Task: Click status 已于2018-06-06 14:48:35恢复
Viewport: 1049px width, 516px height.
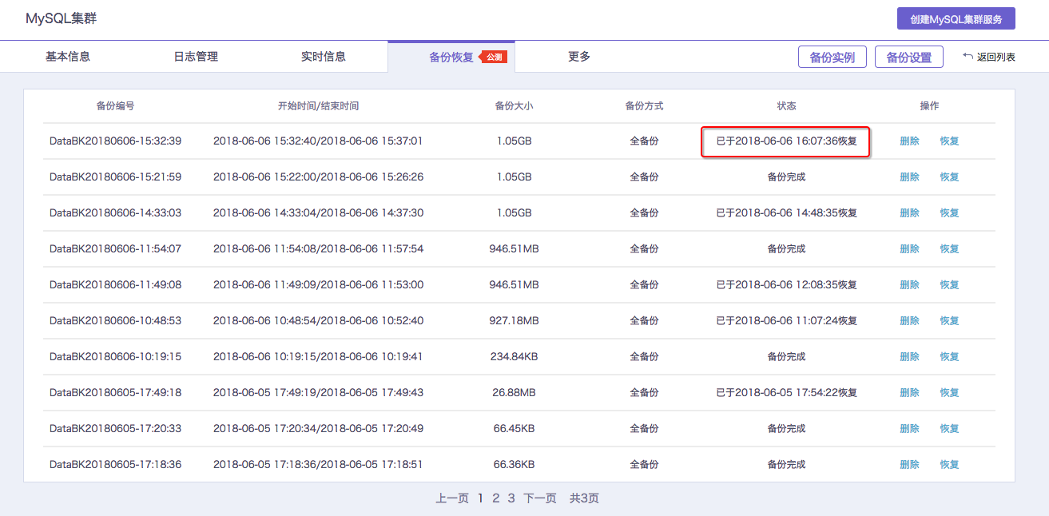Action: coord(787,213)
